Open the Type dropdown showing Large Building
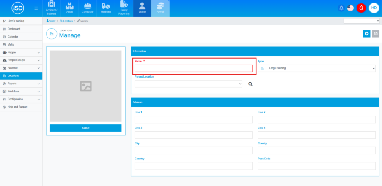Image resolution: width=382 pixels, height=186 pixels. tap(316, 68)
